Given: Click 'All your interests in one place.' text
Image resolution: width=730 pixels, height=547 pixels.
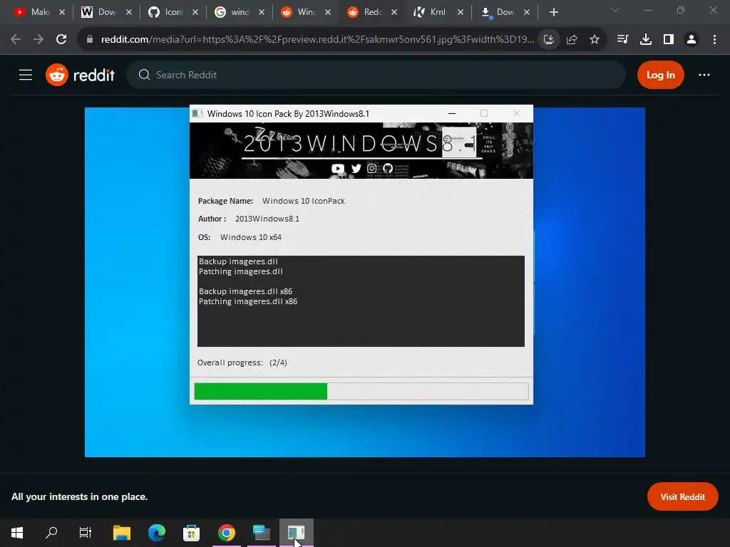Looking at the screenshot, I should pyautogui.click(x=80, y=496).
